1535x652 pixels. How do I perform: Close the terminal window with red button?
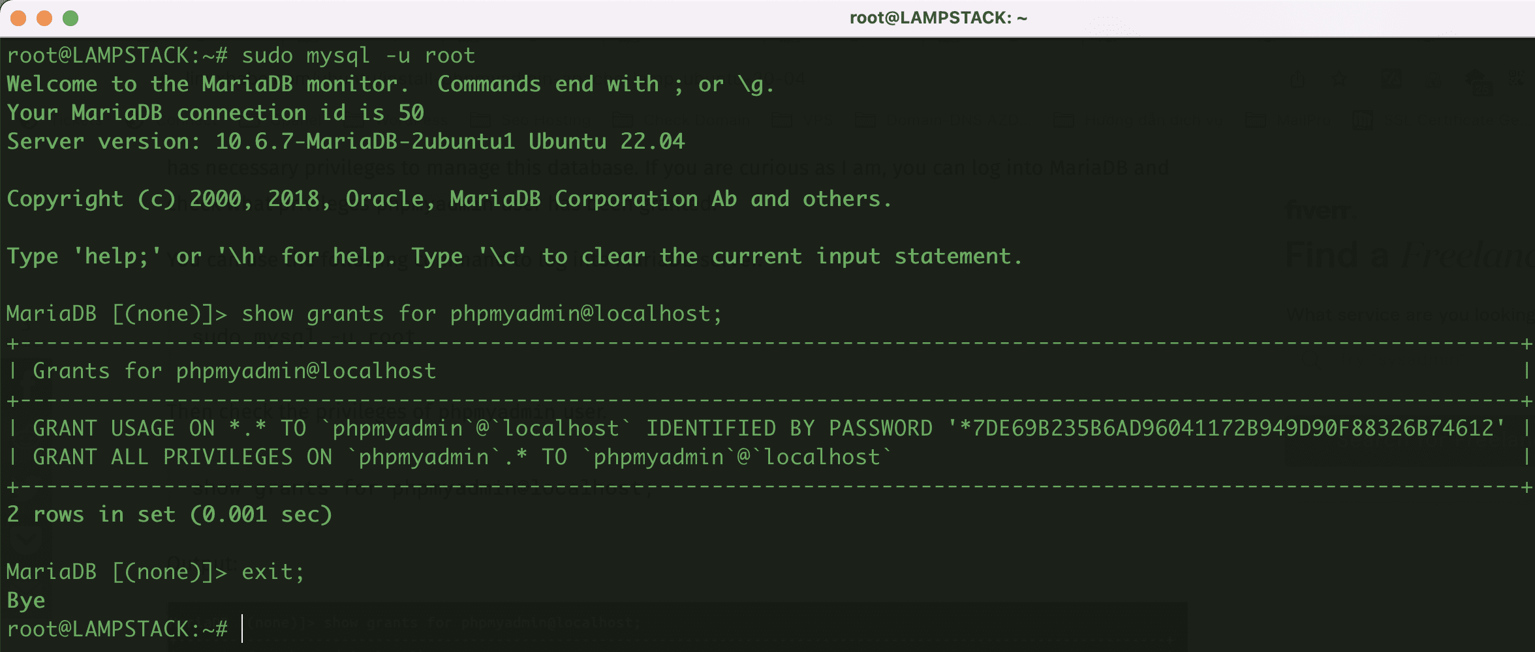18,18
